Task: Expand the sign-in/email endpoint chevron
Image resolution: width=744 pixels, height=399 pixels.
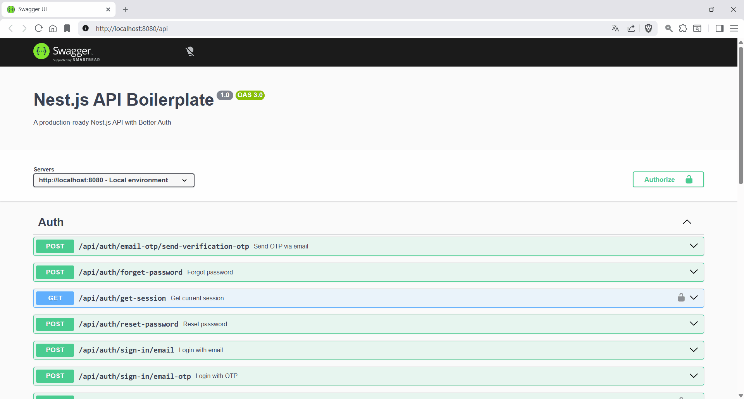Action: click(x=694, y=350)
